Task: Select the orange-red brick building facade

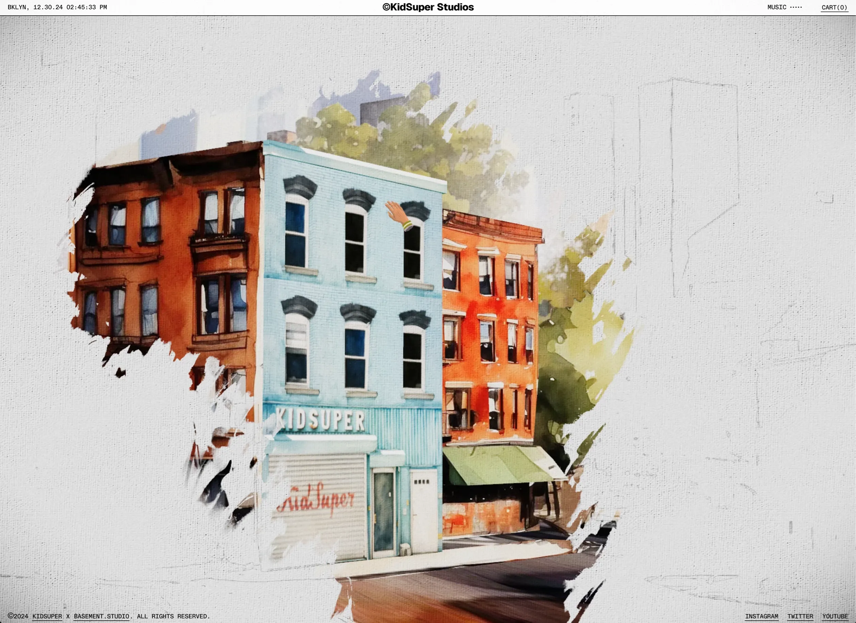Action: (491, 332)
